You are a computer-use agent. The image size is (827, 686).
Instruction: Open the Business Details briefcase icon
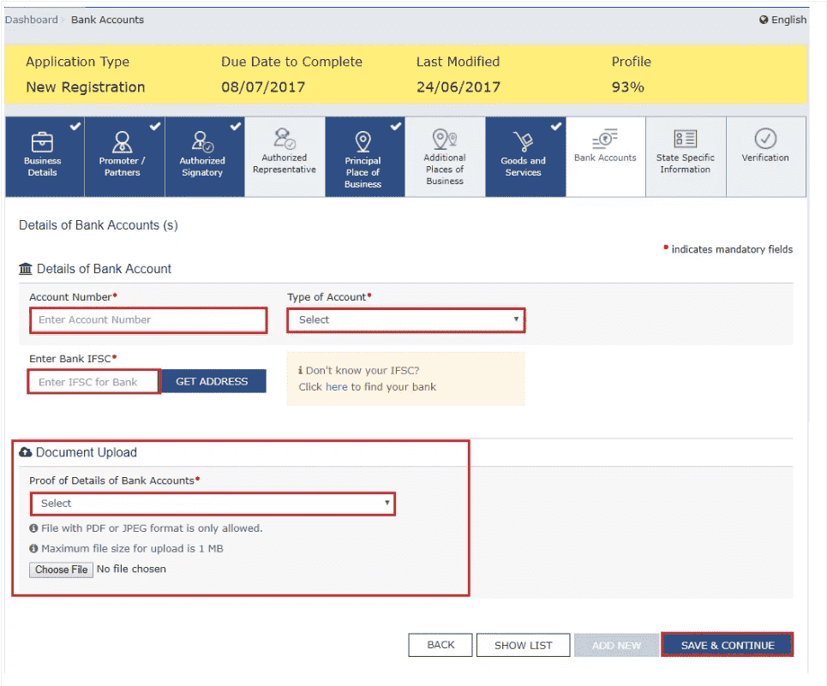[x=42, y=142]
